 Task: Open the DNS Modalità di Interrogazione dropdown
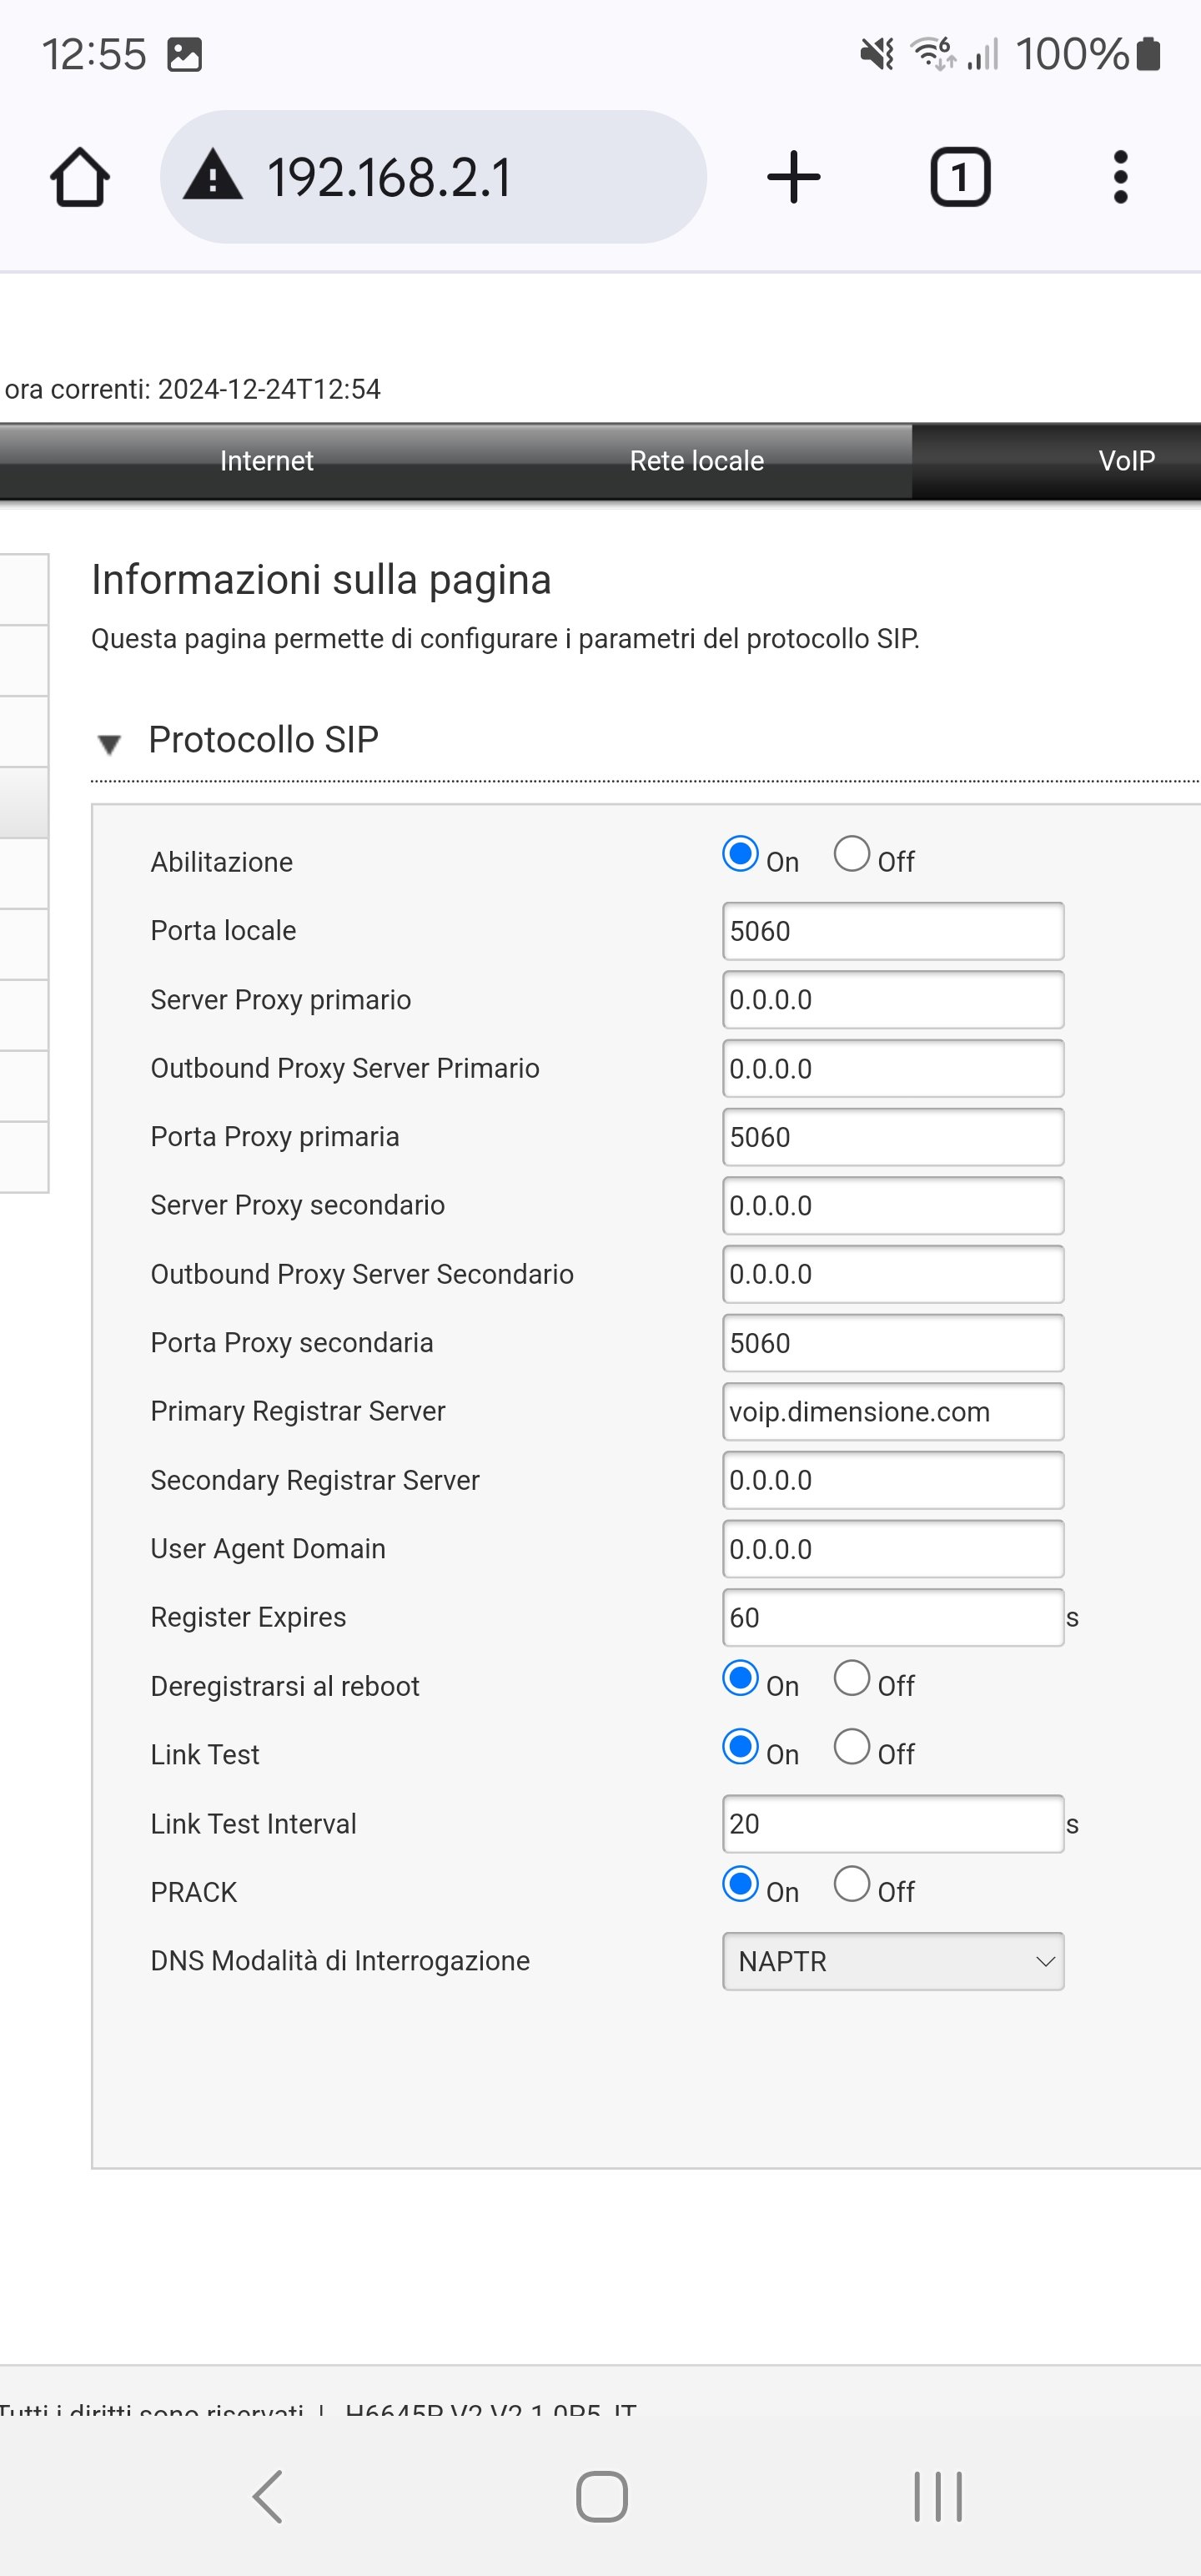tap(893, 1961)
